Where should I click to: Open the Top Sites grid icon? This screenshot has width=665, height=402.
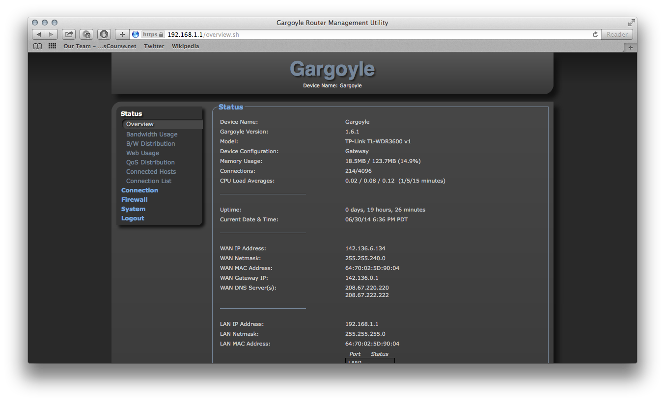point(52,46)
